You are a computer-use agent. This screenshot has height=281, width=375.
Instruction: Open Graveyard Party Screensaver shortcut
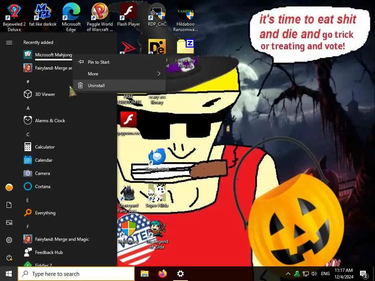(129, 199)
